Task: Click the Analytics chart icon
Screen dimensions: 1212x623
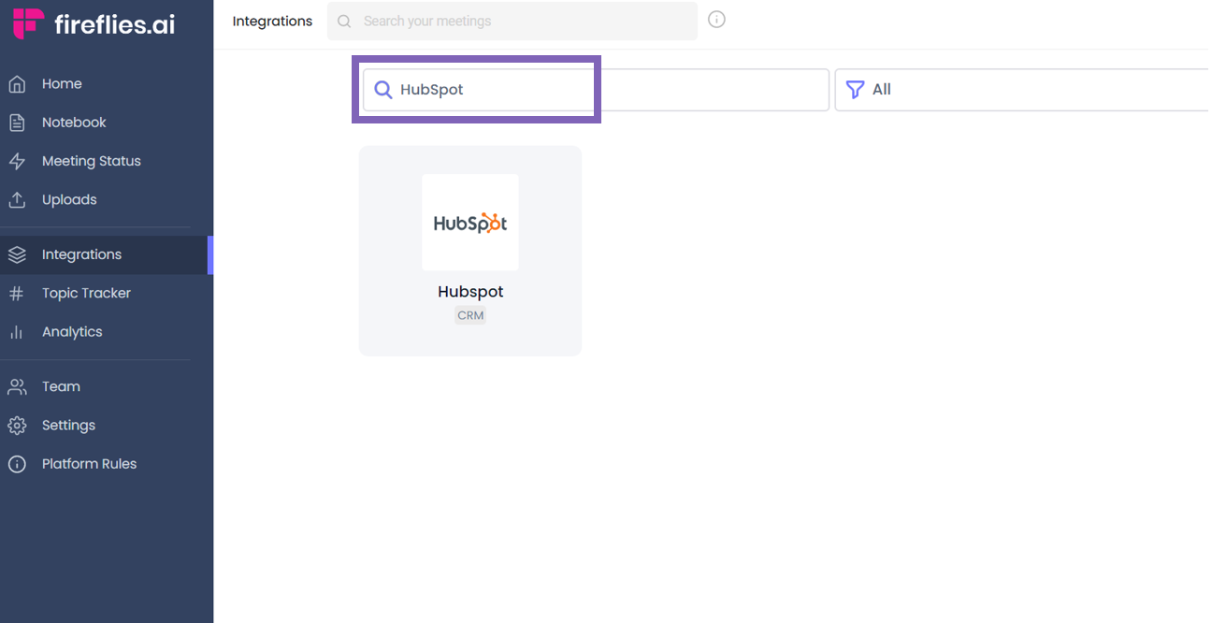Action: click(x=18, y=331)
